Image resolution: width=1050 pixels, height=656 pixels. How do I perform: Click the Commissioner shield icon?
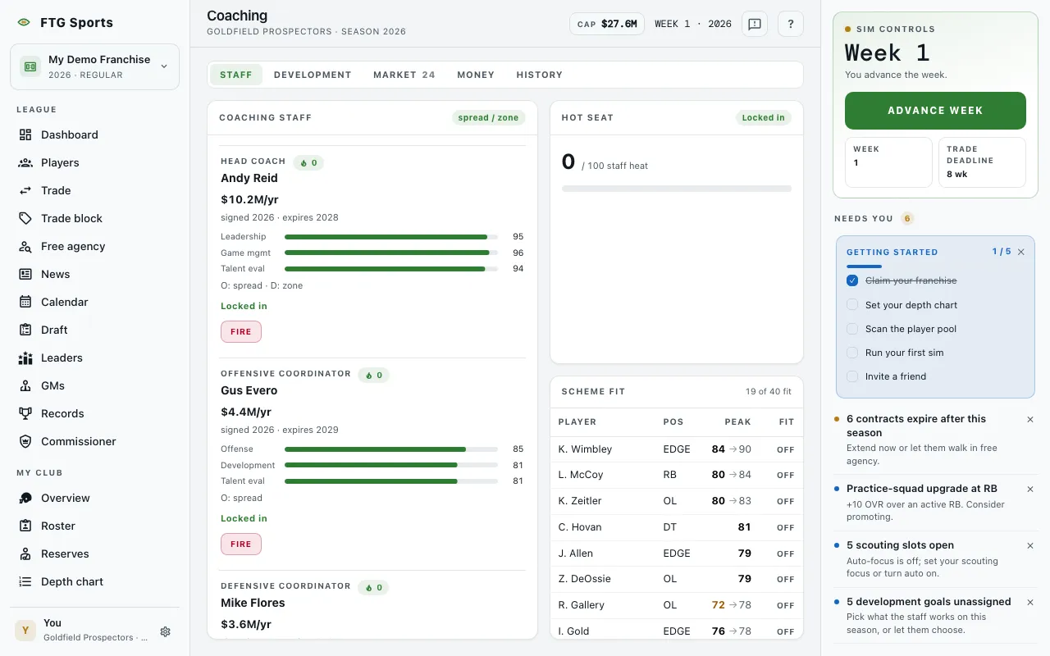click(x=25, y=441)
